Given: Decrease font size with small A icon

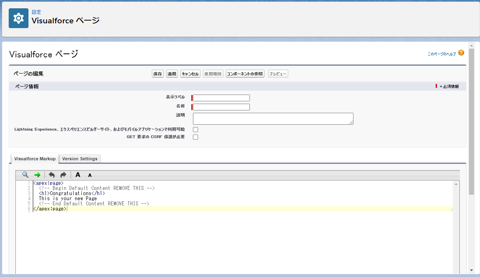Looking at the screenshot, I should (90, 175).
